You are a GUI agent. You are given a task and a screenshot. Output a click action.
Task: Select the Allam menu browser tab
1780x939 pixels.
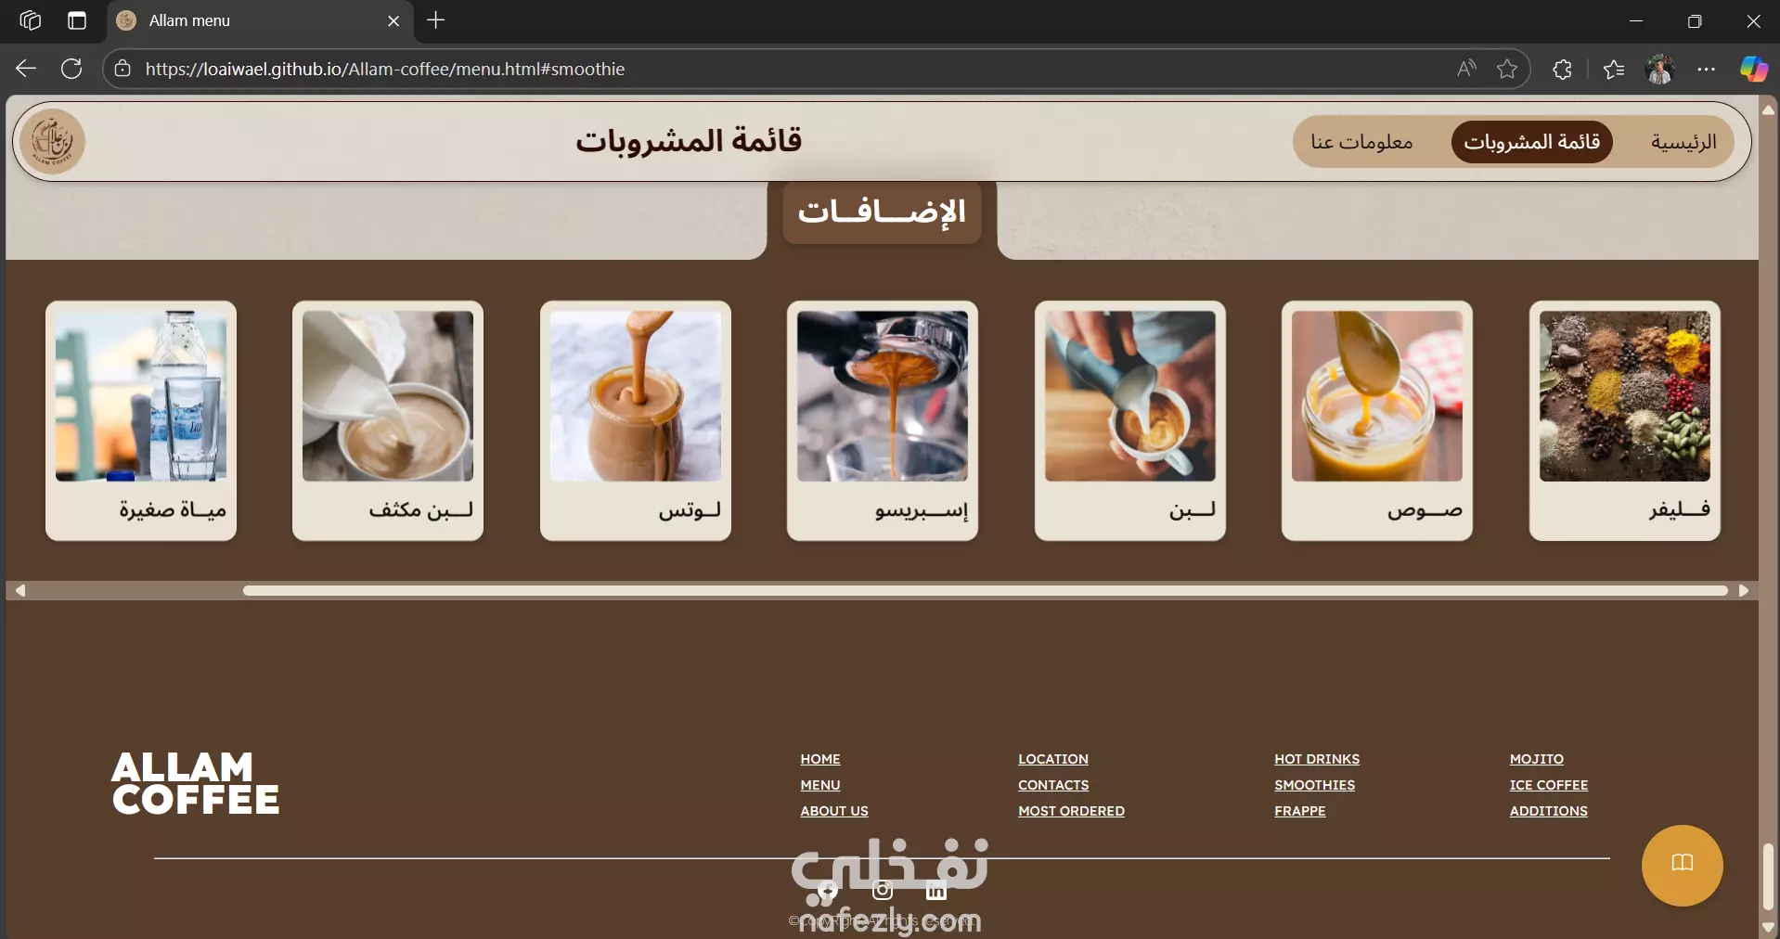click(x=260, y=20)
